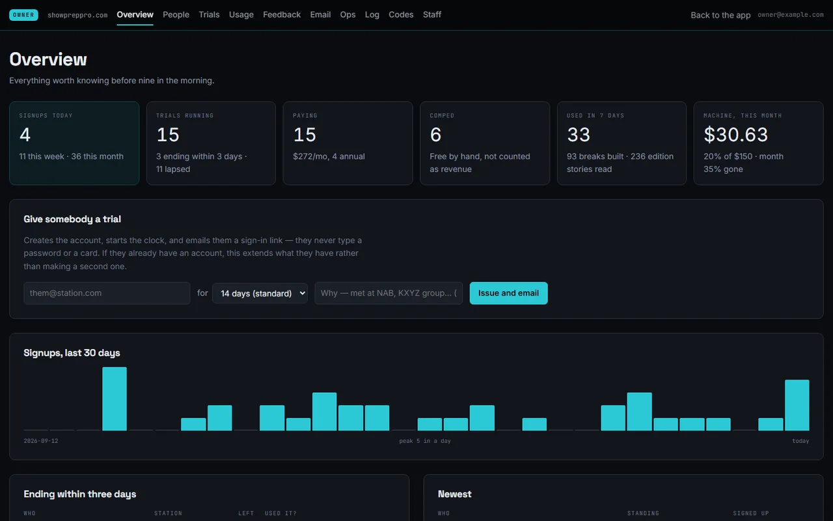Screen dimensions: 833x521
Task: Open the Machine, This Month card
Action: pyautogui.click(x=759, y=143)
